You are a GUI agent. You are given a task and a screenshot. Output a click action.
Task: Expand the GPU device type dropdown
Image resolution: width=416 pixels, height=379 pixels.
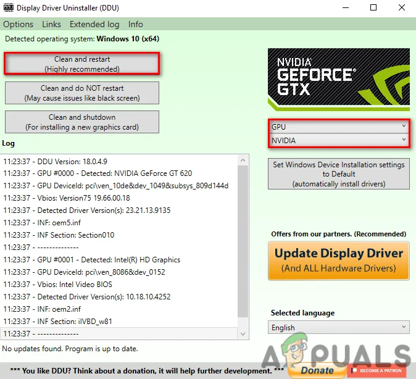[339, 127]
